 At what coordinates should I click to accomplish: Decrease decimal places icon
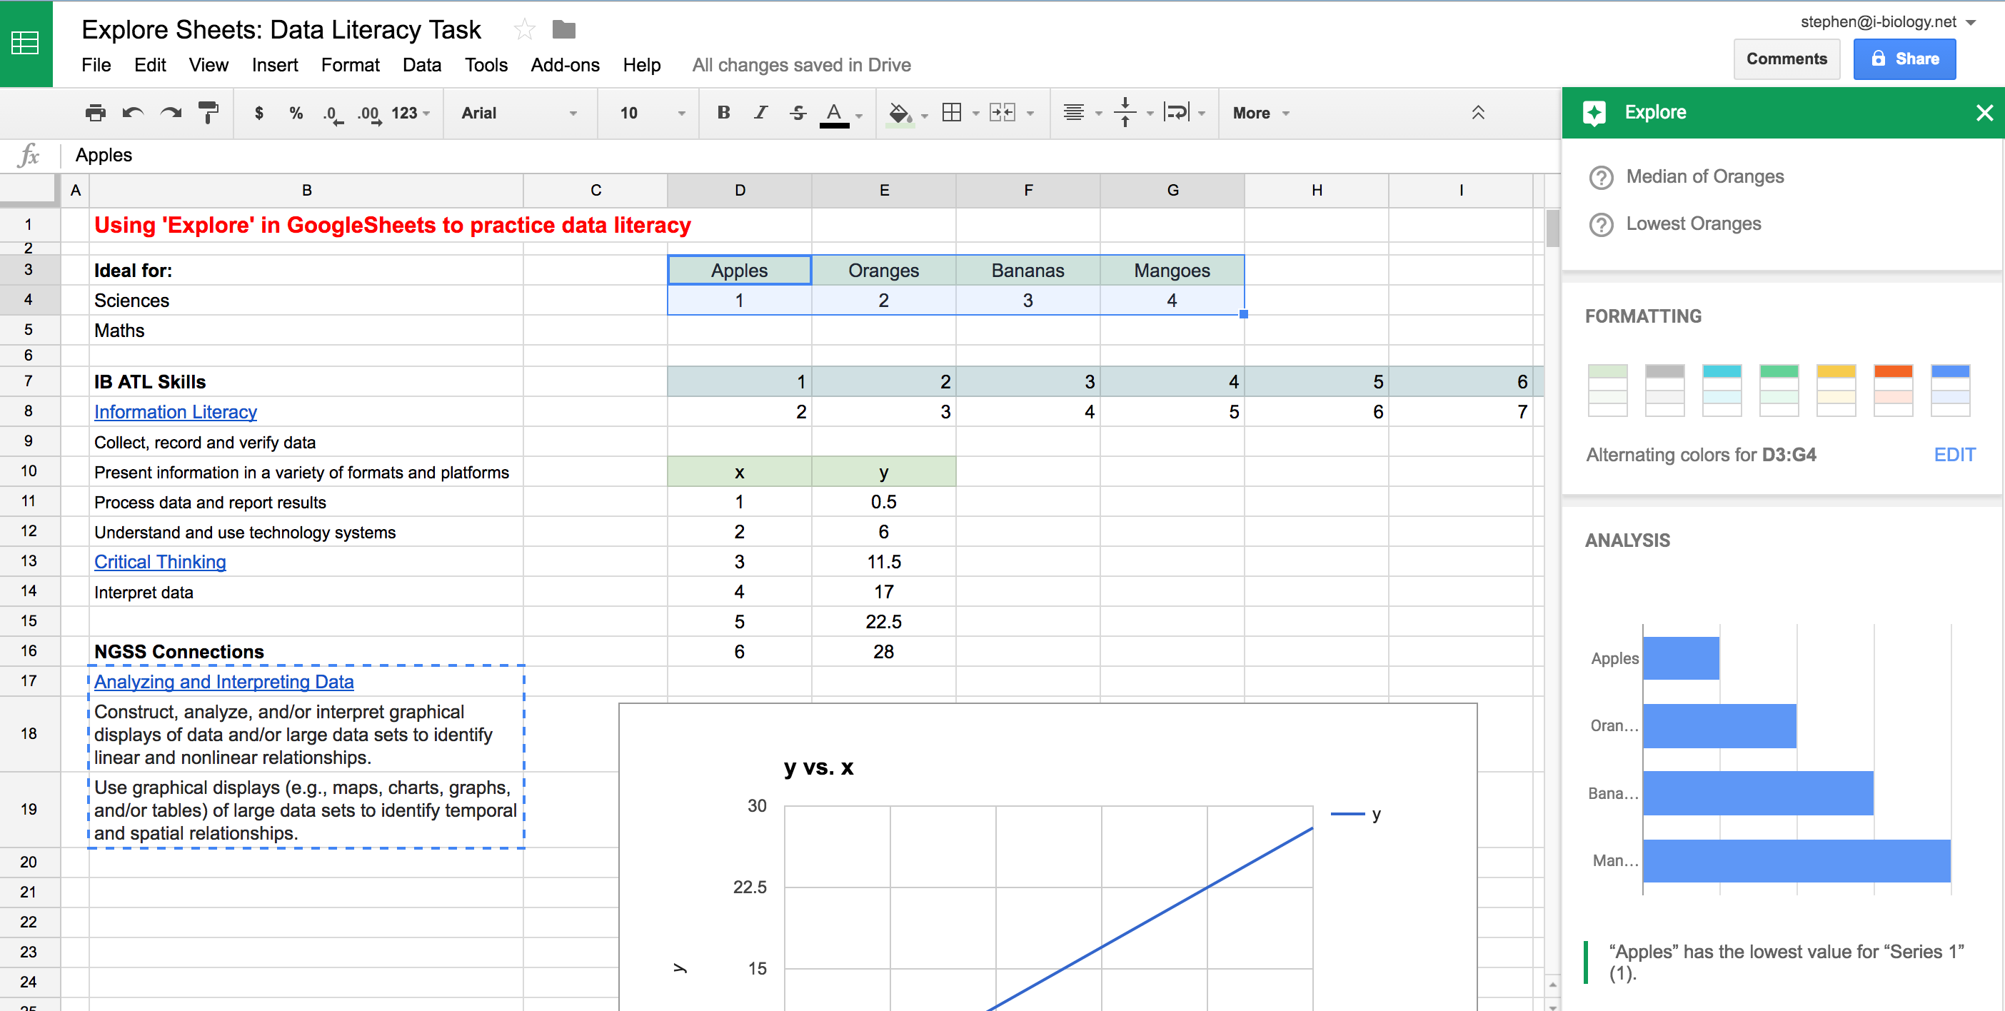332,114
